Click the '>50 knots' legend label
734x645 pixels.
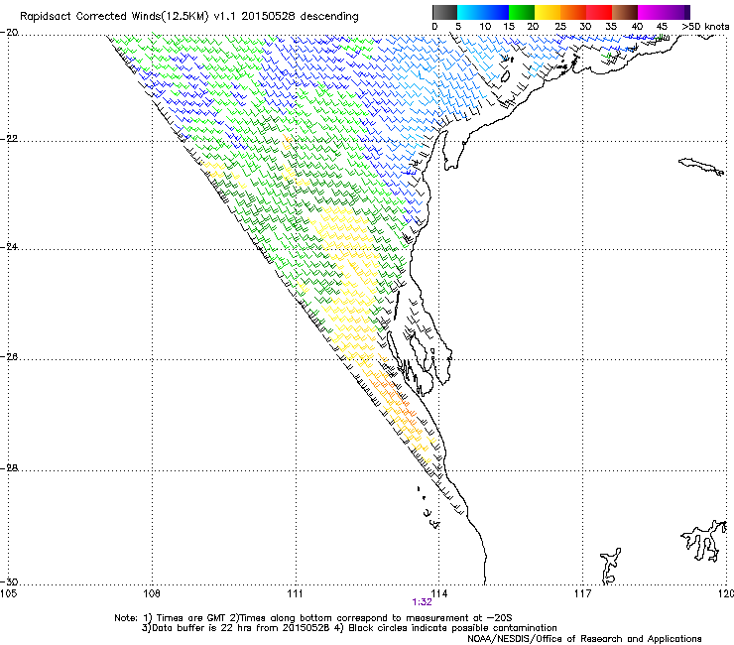pyautogui.click(x=706, y=27)
